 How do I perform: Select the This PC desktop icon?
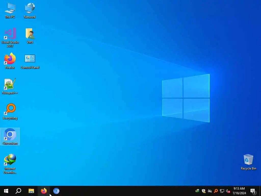click(x=10, y=10)
